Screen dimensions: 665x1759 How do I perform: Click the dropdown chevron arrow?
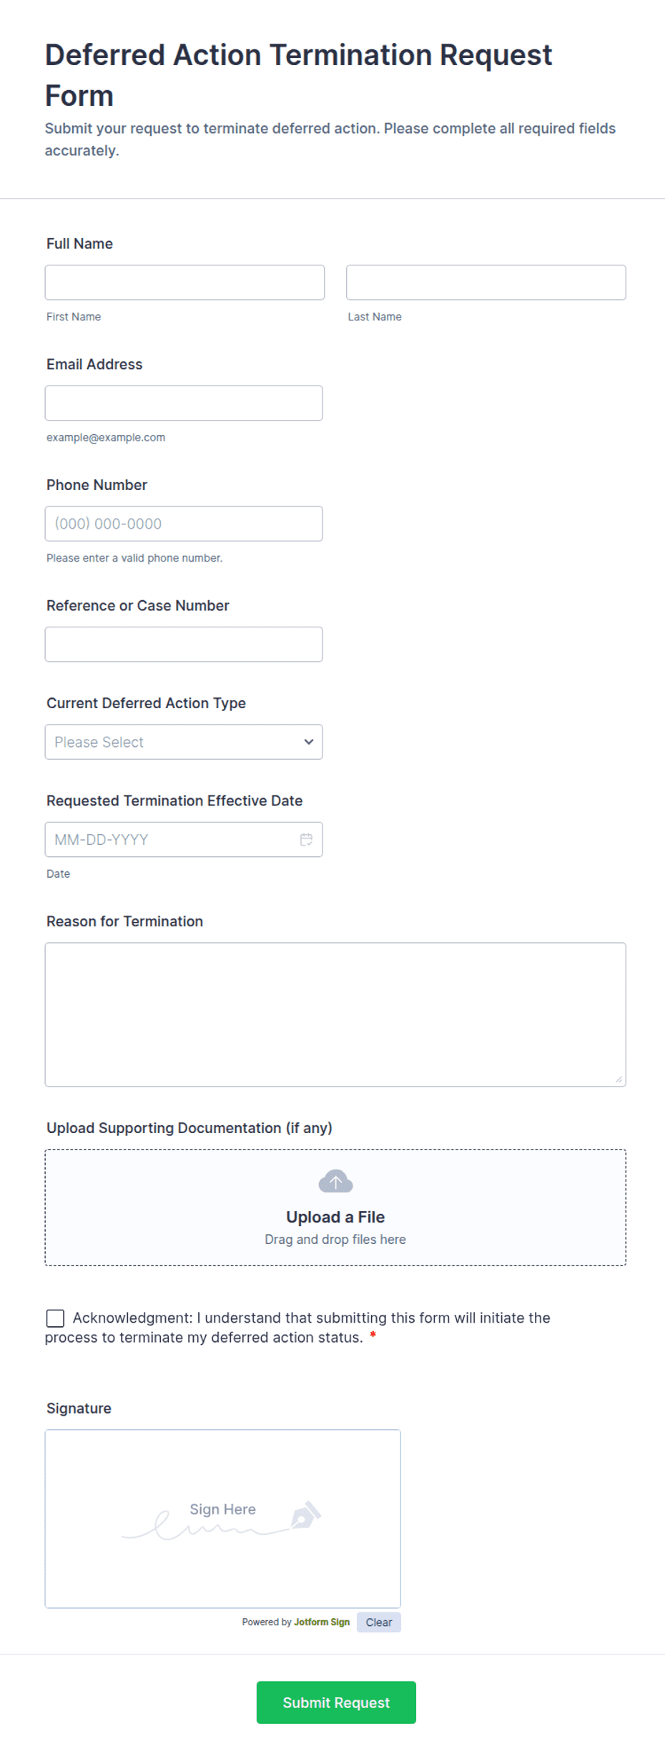(308, 742)
